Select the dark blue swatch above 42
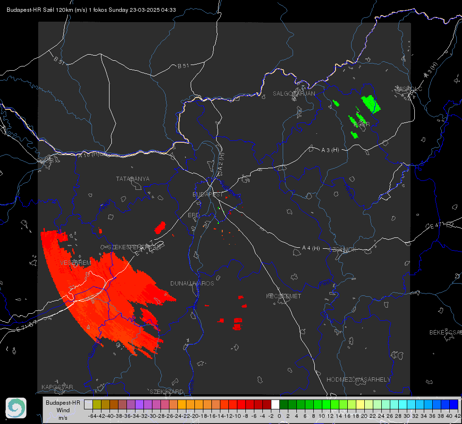 coord(454,404)
